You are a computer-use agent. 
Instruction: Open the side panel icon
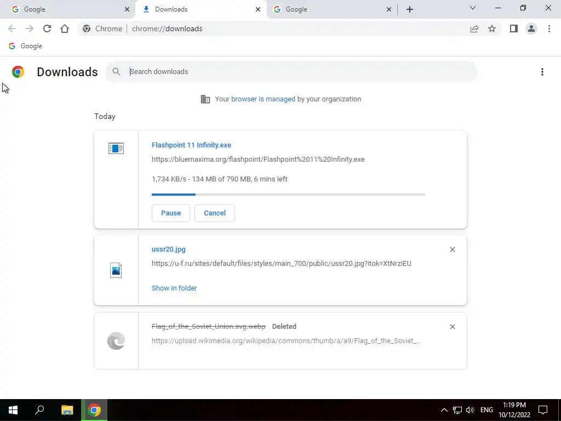[x=514, y=29]
